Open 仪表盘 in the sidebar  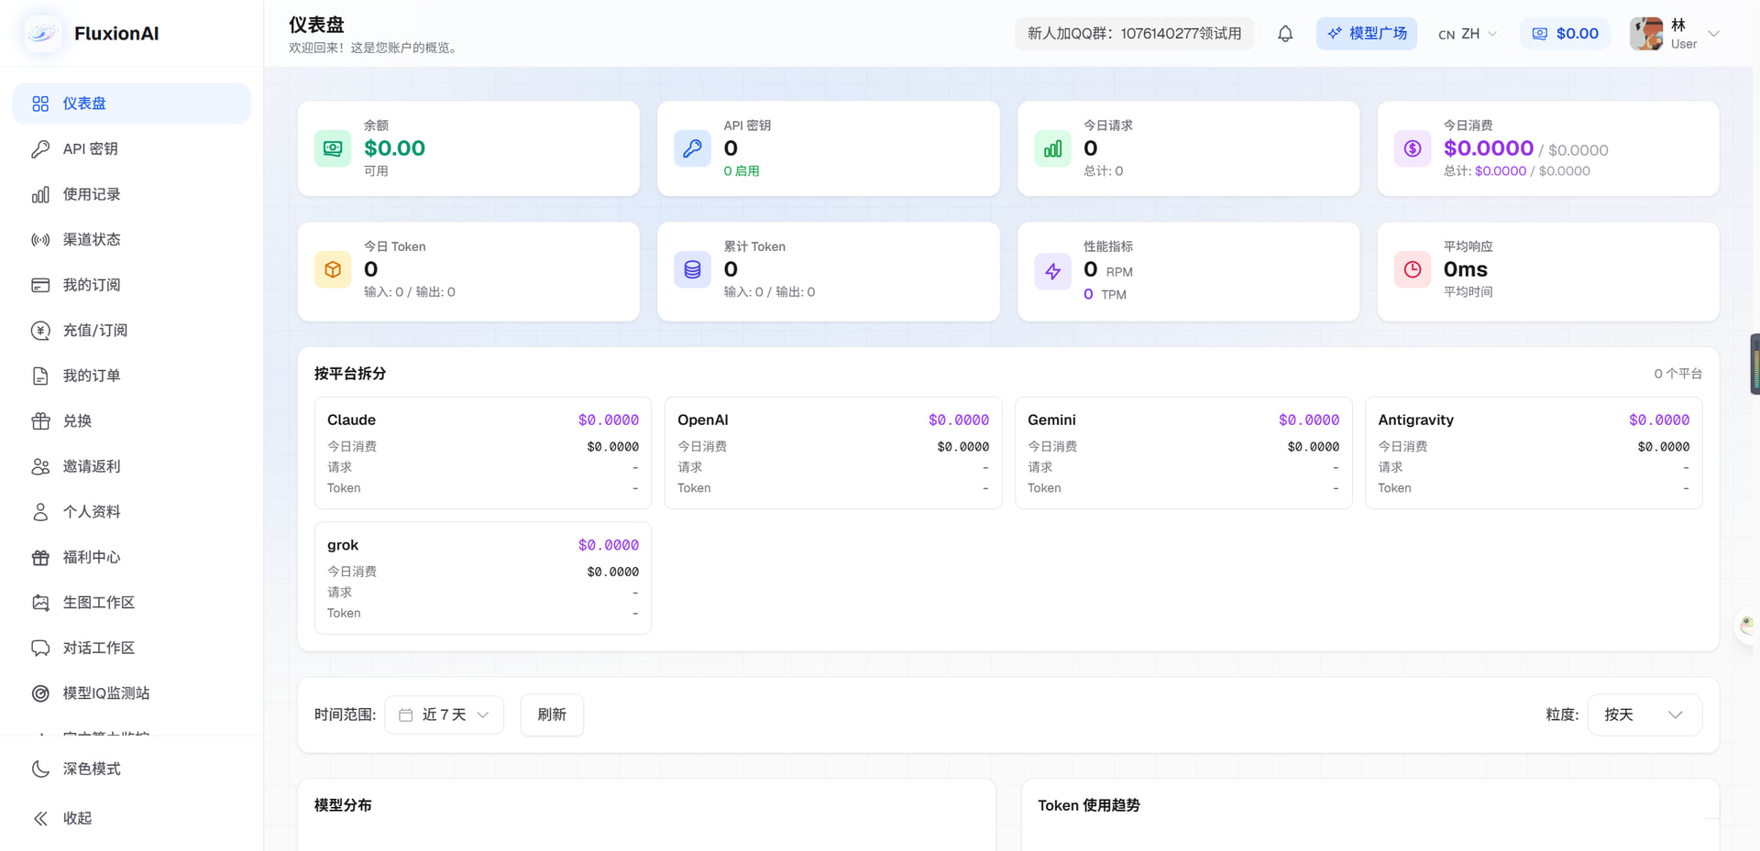click(x=132, y=104)
